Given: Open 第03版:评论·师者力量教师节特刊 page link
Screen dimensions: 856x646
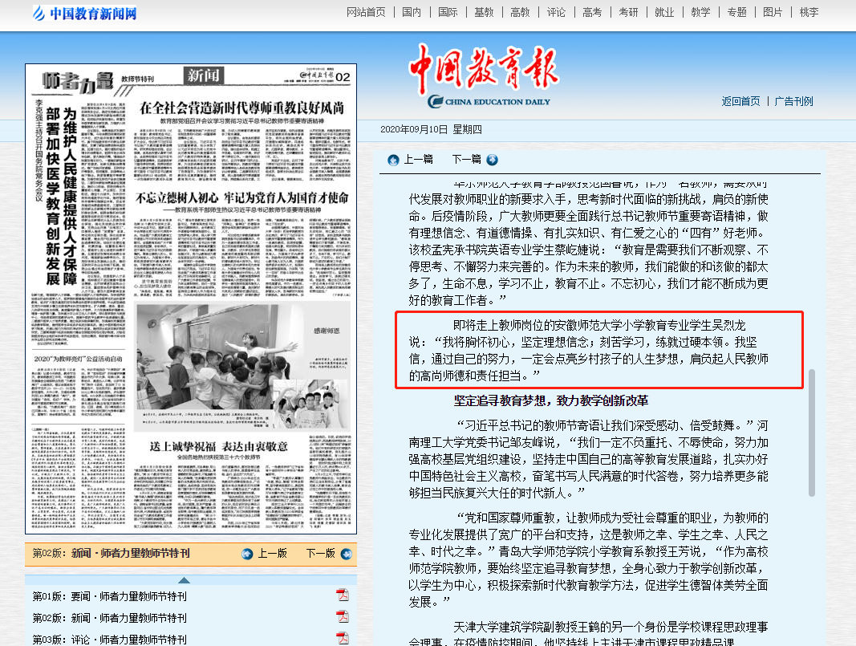Looking at the screenshot, I should pos(109,640).
